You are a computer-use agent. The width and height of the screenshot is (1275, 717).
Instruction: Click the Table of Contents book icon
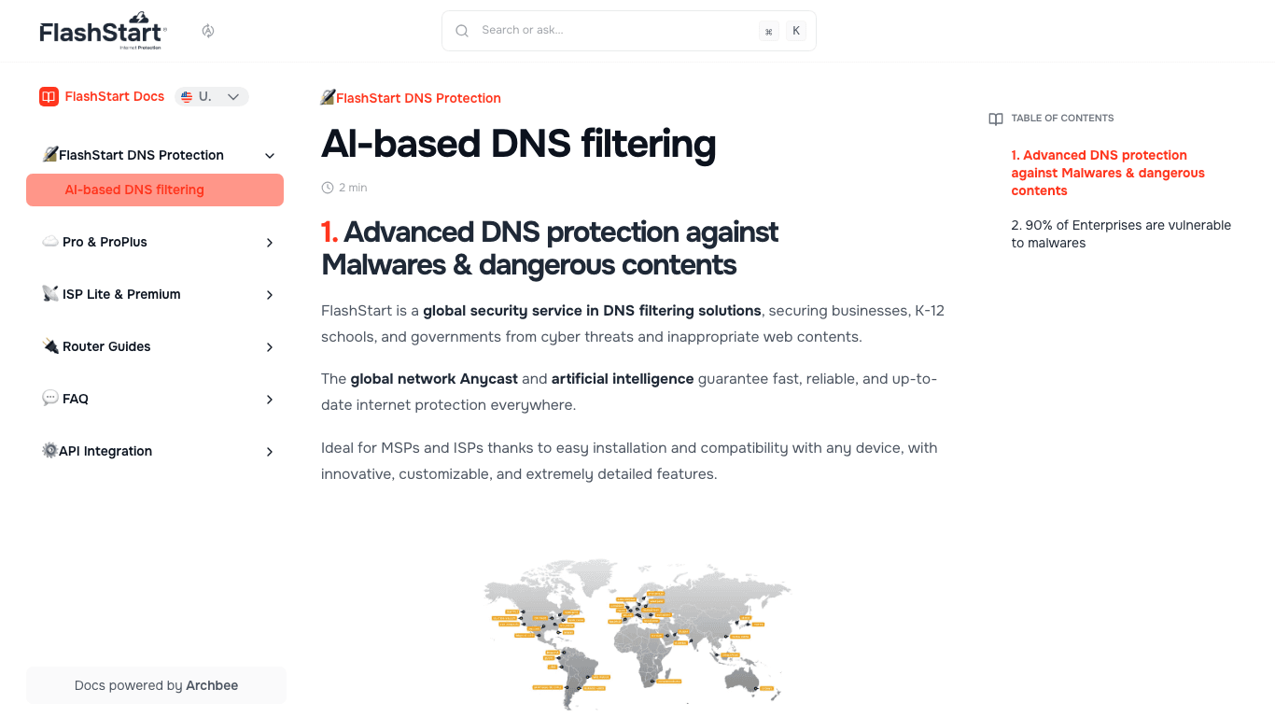tap(996, 119)
